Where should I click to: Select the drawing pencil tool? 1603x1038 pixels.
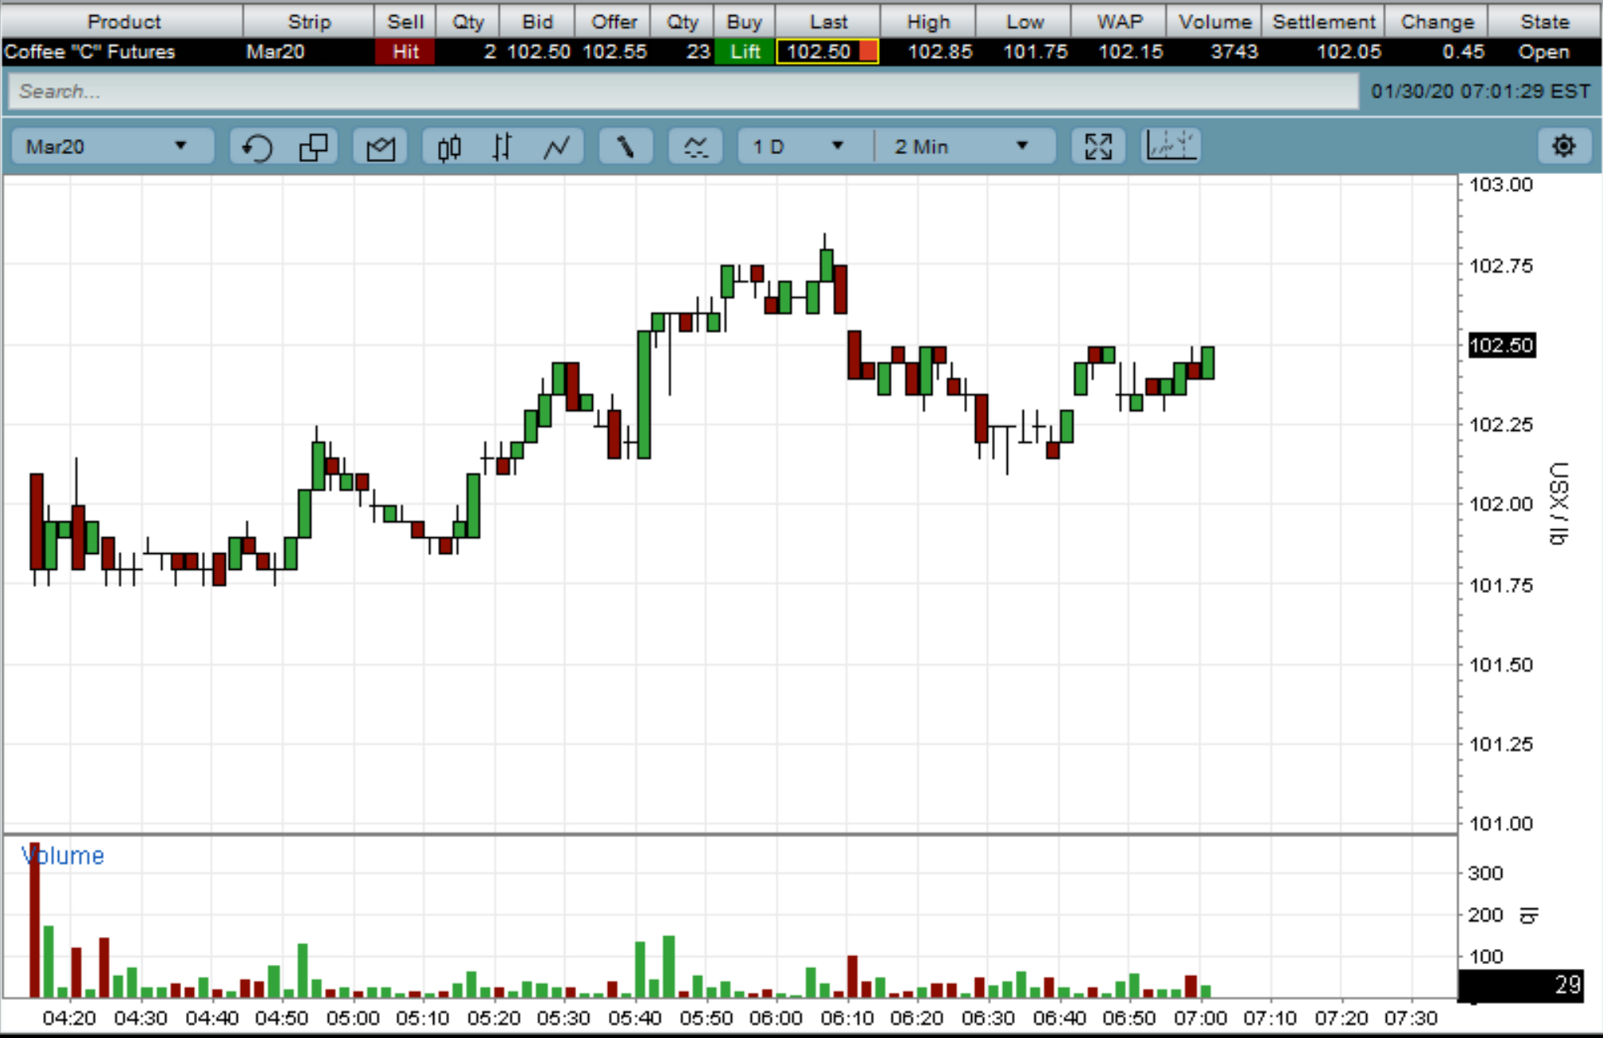tap(625, 147)
